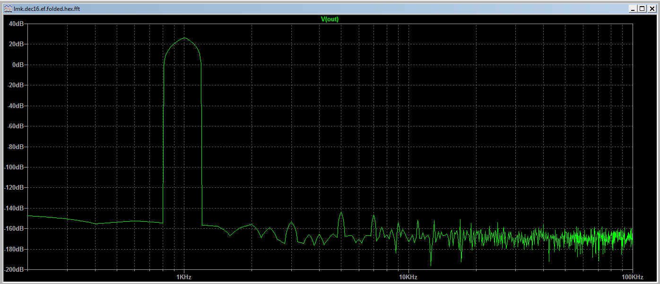Click the -200dB axis label
This screenshot has width=660, height=284.
(15, 269)
